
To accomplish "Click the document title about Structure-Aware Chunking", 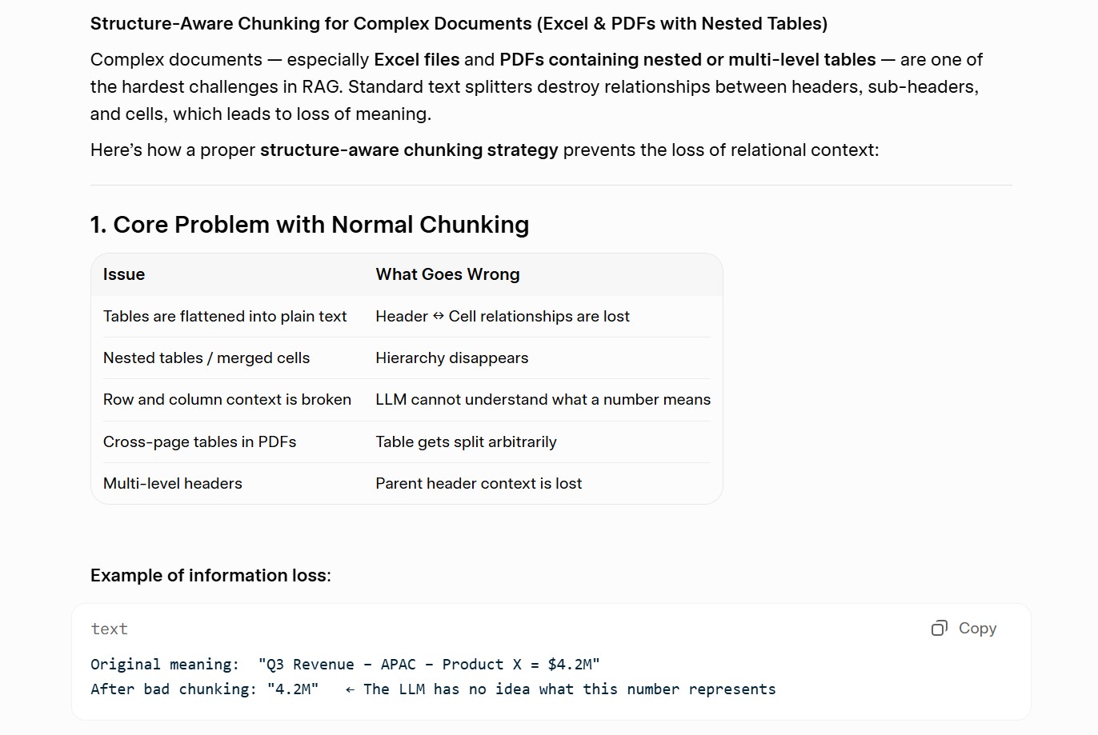I will pos(459,24).
